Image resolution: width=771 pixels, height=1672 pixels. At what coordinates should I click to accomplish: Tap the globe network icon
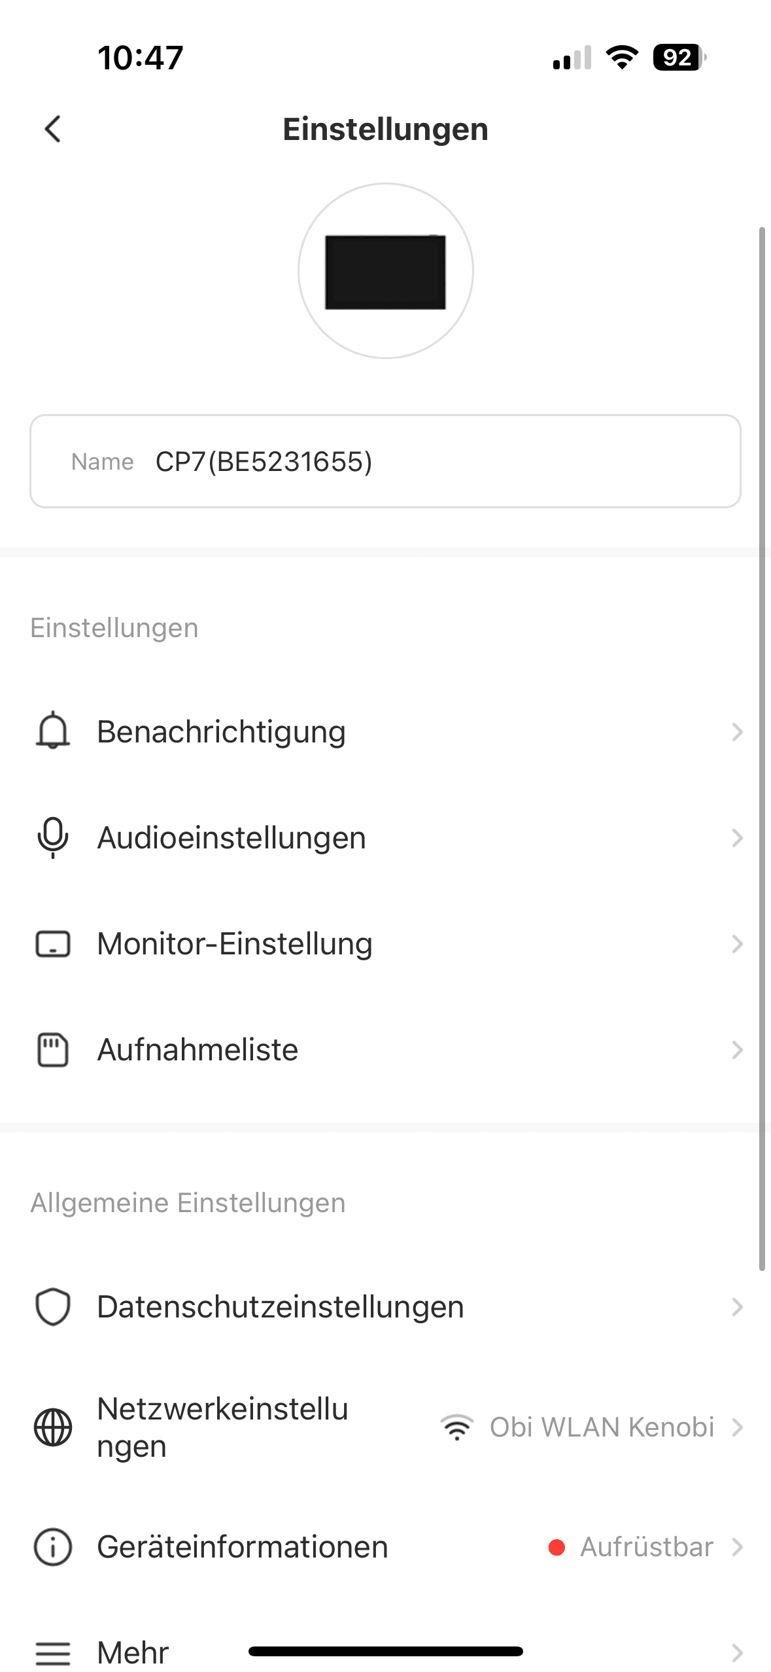click(x=53, y=1427)
